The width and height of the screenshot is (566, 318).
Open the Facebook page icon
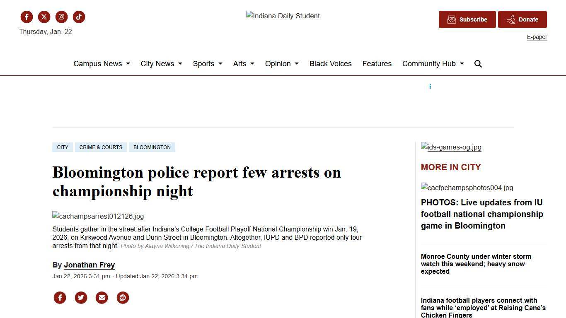coord(27,17)
